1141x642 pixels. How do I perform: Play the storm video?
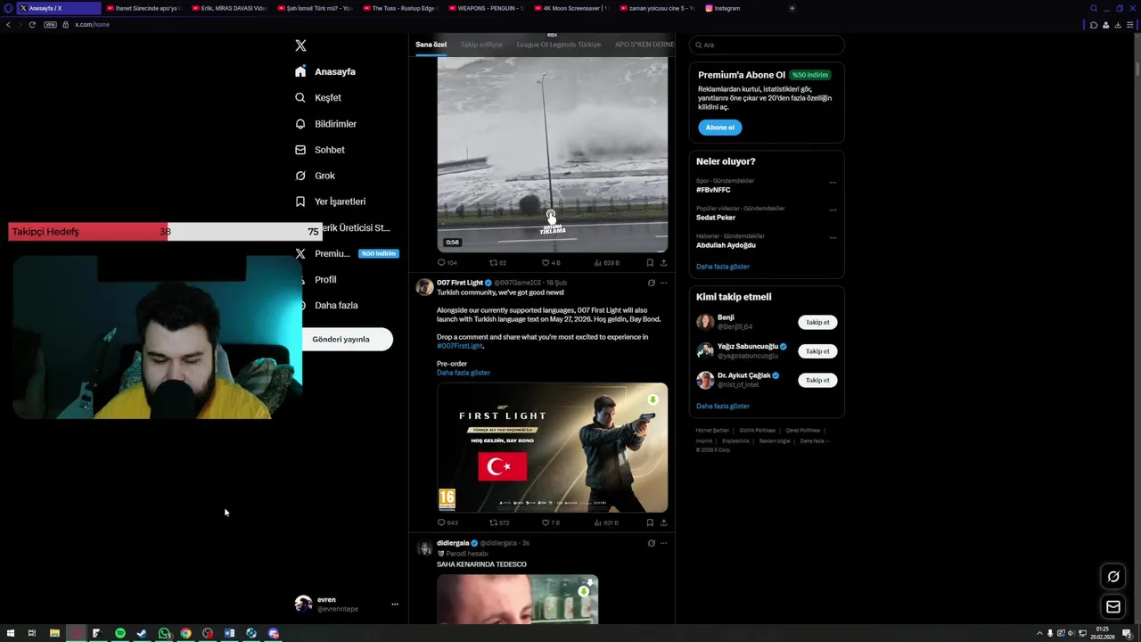click(x=552, y=154)
